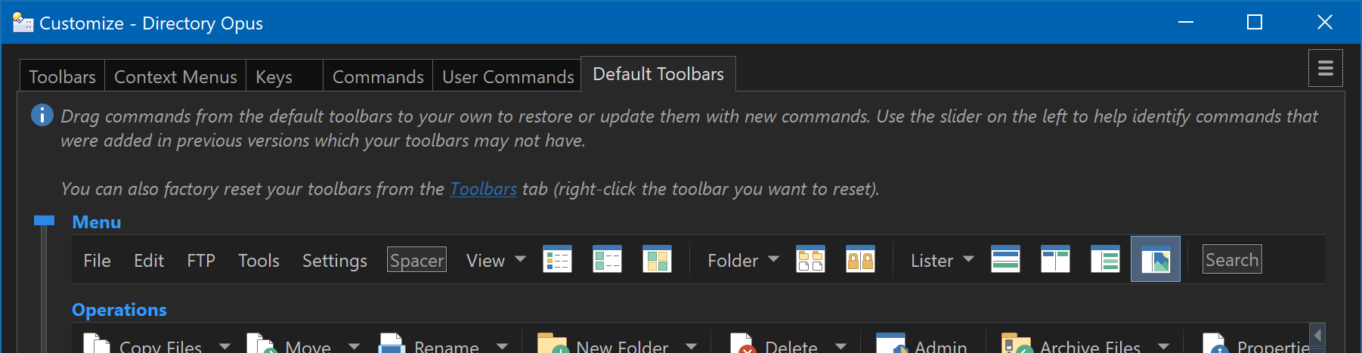1362x353 pixels.
Task: Click the version slider handle on the left
Action: (45, 221)
